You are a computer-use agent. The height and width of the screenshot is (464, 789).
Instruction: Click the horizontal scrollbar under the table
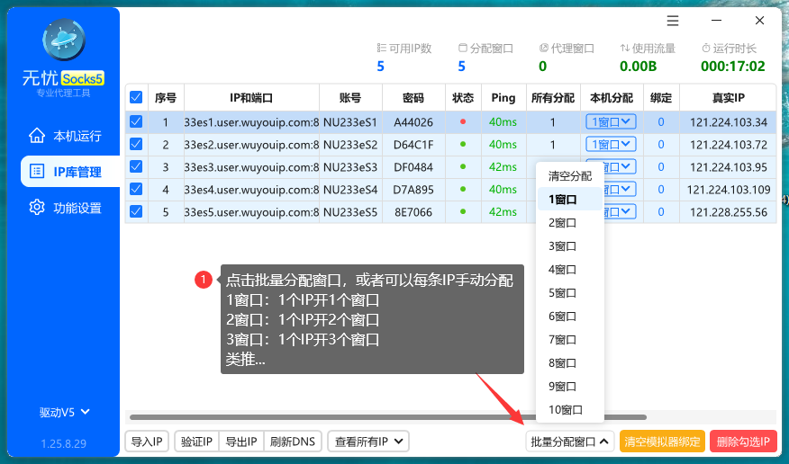tap(387, 417)
